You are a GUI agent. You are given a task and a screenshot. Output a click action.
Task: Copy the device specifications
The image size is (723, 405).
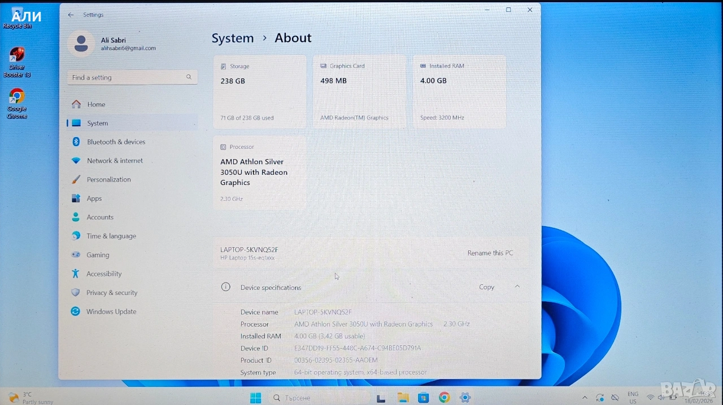tap(486, 287)
